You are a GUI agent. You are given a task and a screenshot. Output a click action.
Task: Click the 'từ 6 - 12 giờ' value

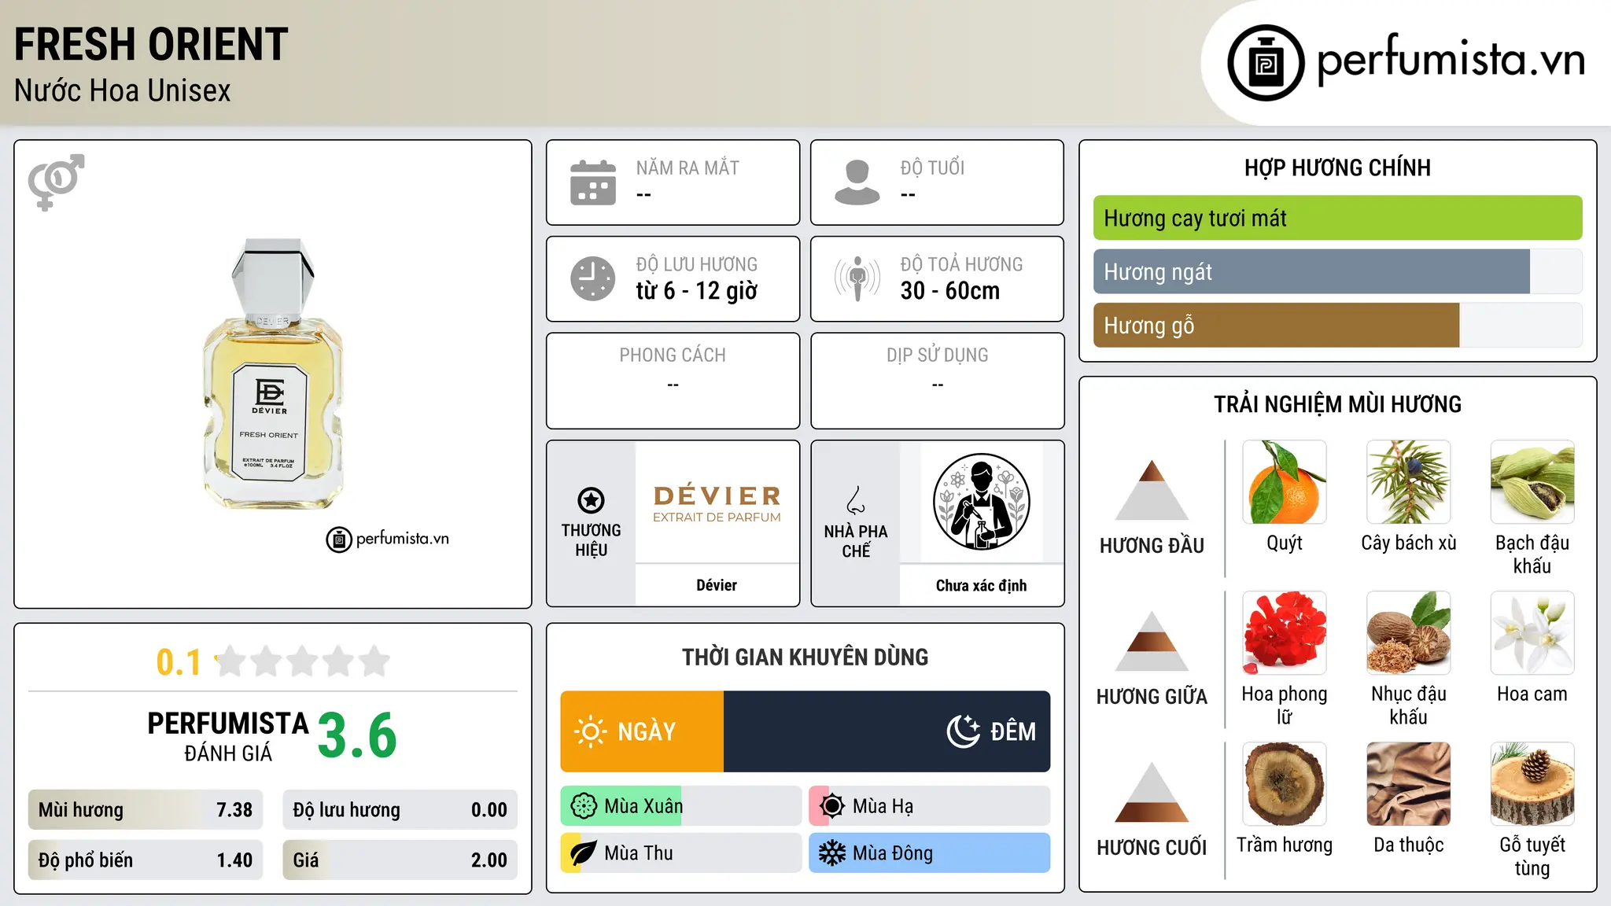pos(697,291)
